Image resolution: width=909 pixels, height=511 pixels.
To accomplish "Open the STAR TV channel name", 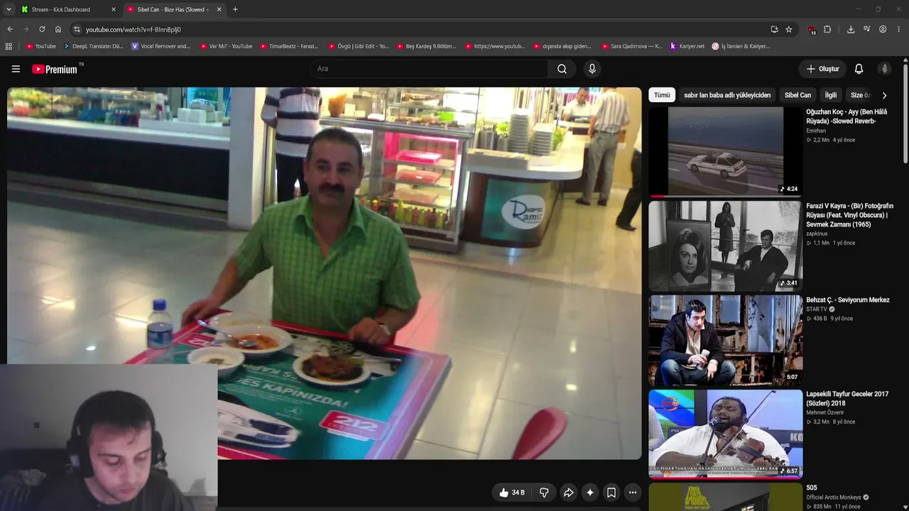I will click(817, 309).
